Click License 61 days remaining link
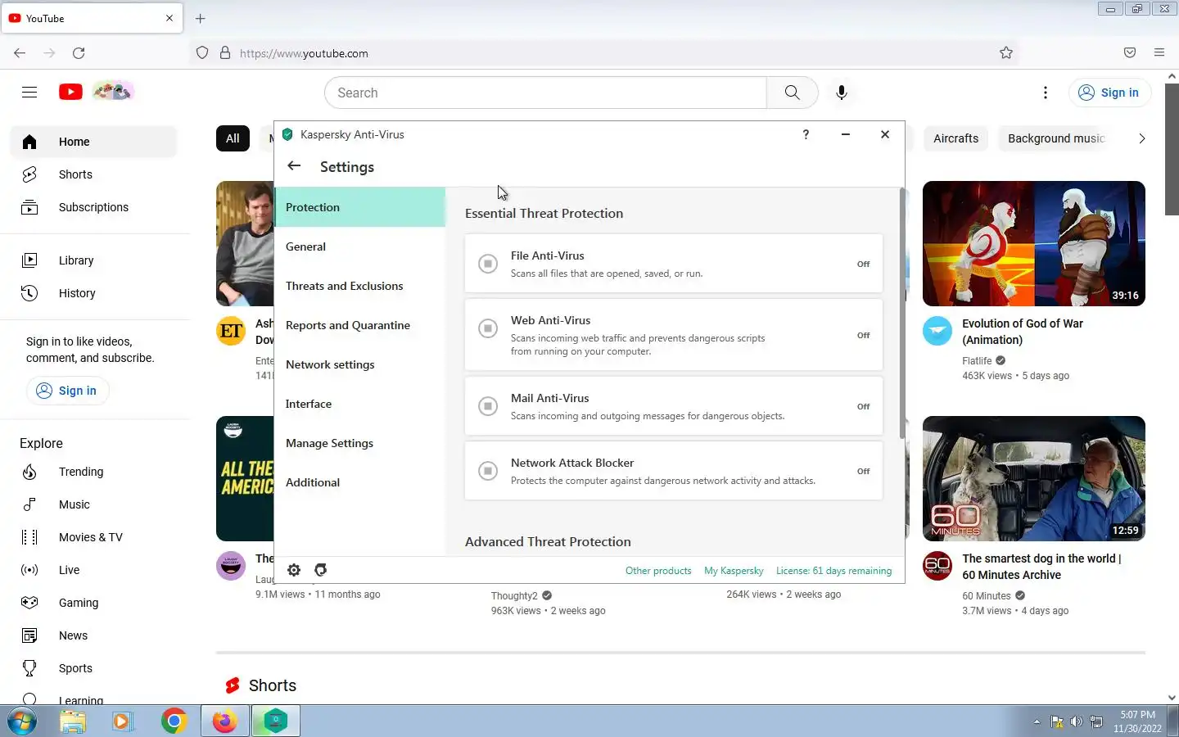This screenshot has width=1179, height=737. click(x=833, y=571)
